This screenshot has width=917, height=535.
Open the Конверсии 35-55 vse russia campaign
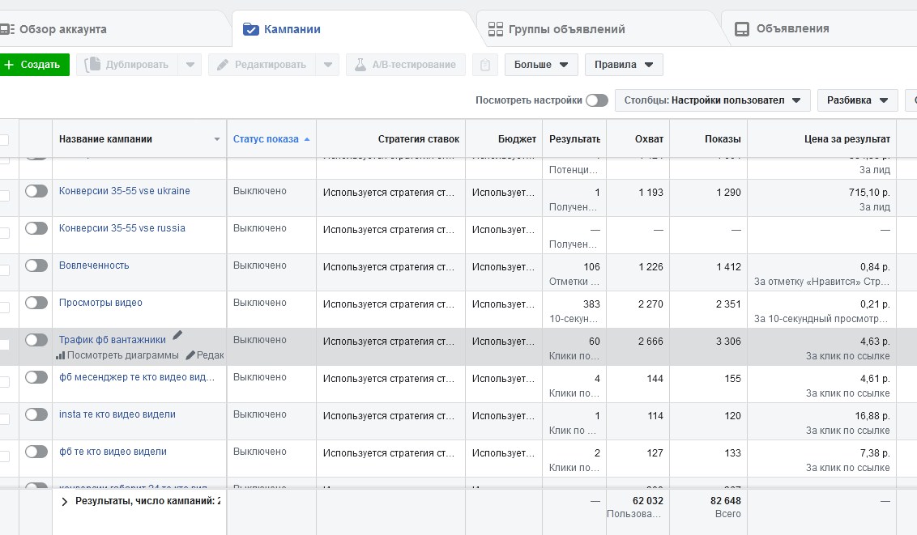122,228
